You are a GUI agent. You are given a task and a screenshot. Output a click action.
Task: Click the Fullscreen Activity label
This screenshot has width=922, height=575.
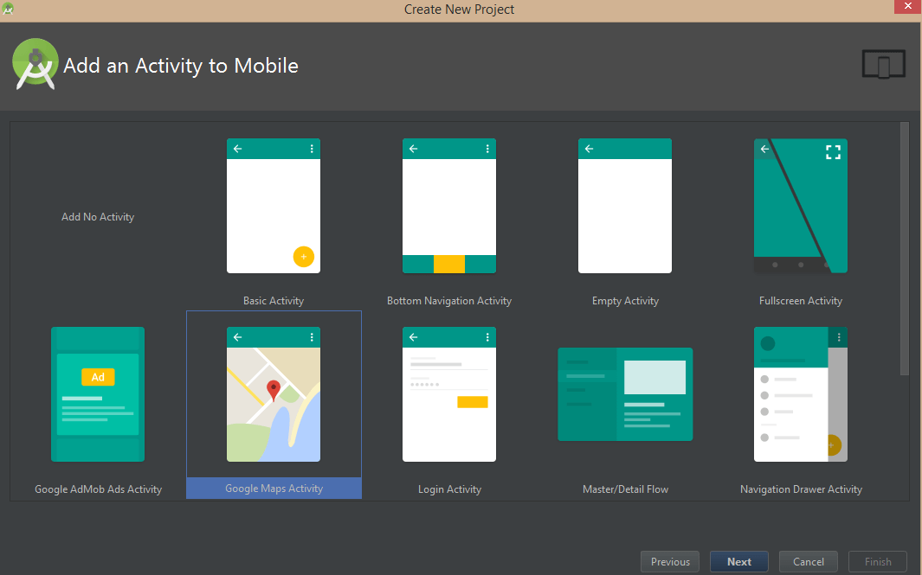pyautogui.click(x=801, y=301)
